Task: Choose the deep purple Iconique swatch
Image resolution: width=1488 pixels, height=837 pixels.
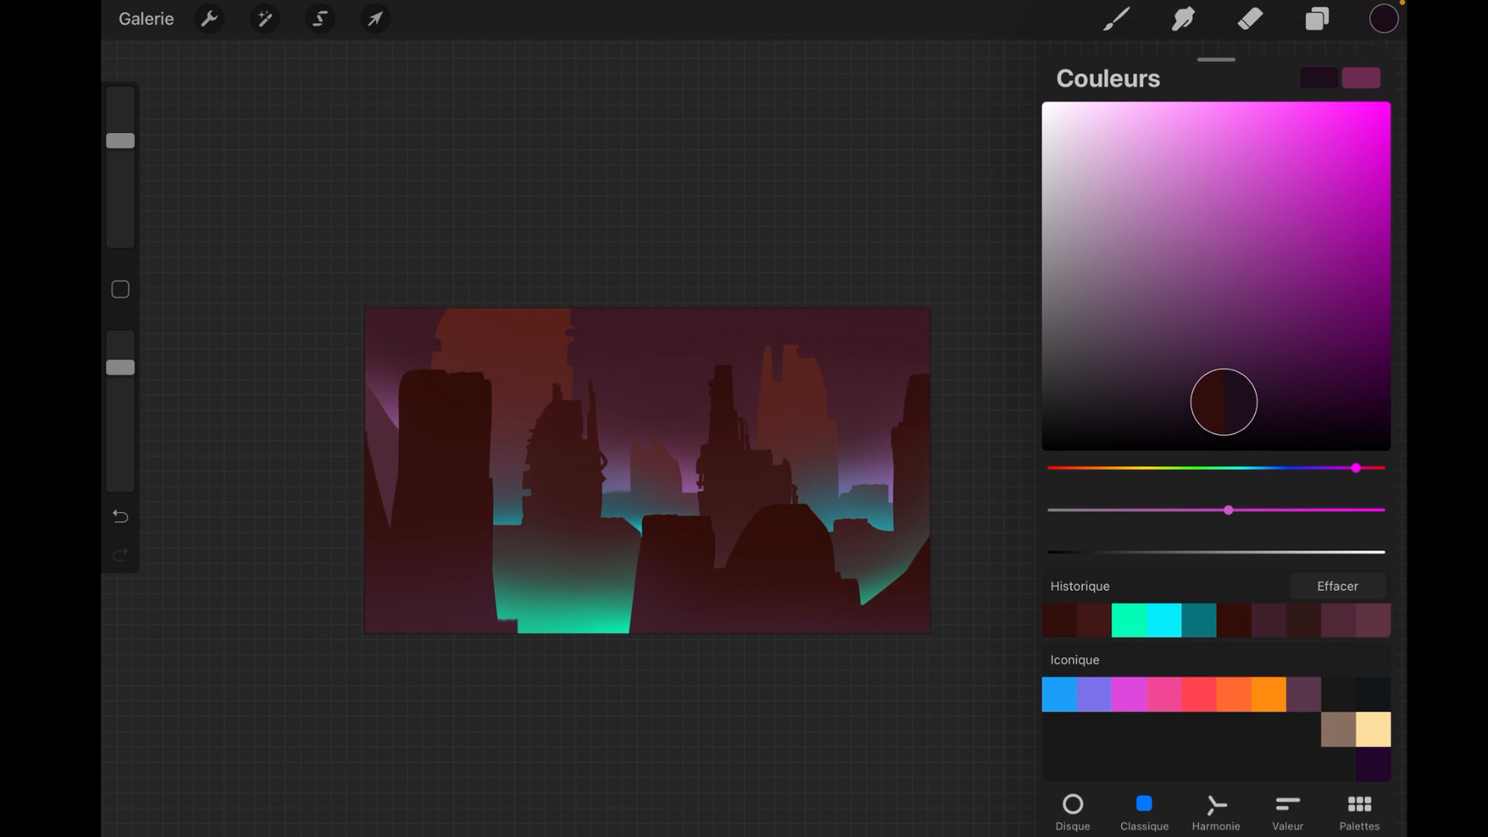Action: pyautogui.click(x=1373, y=764)
